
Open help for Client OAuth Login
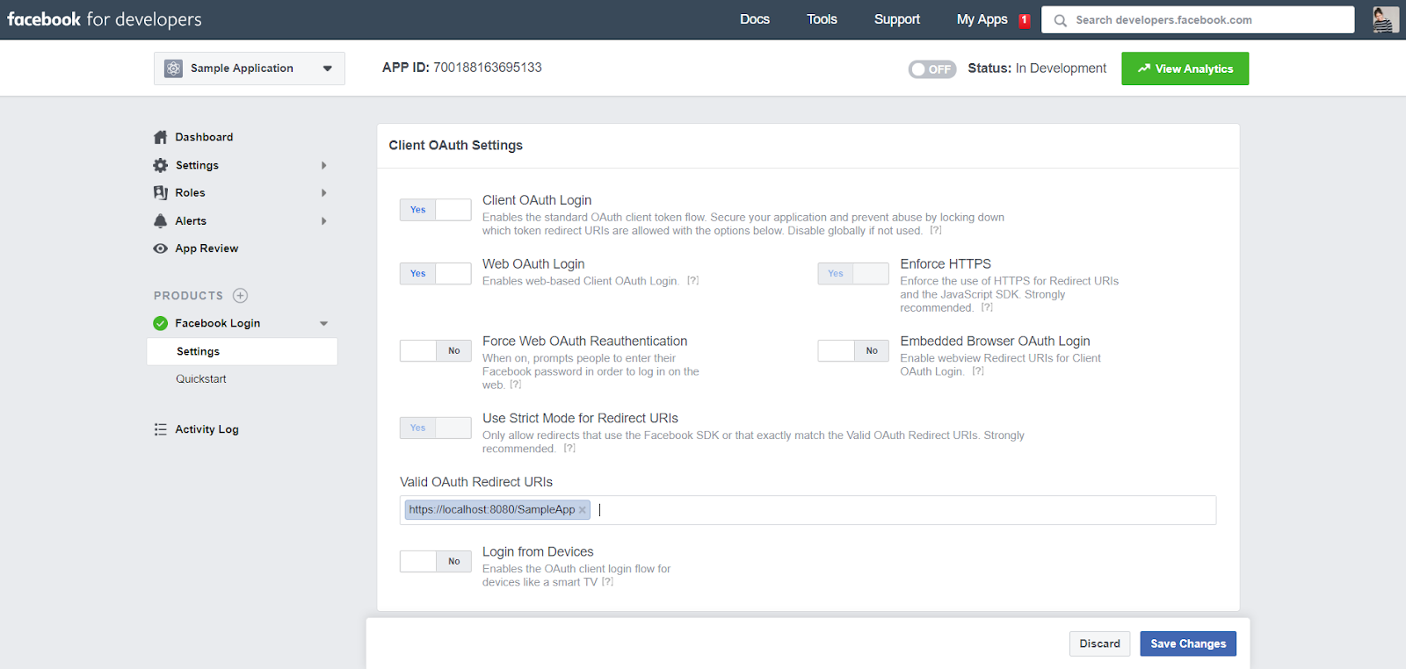936,231
